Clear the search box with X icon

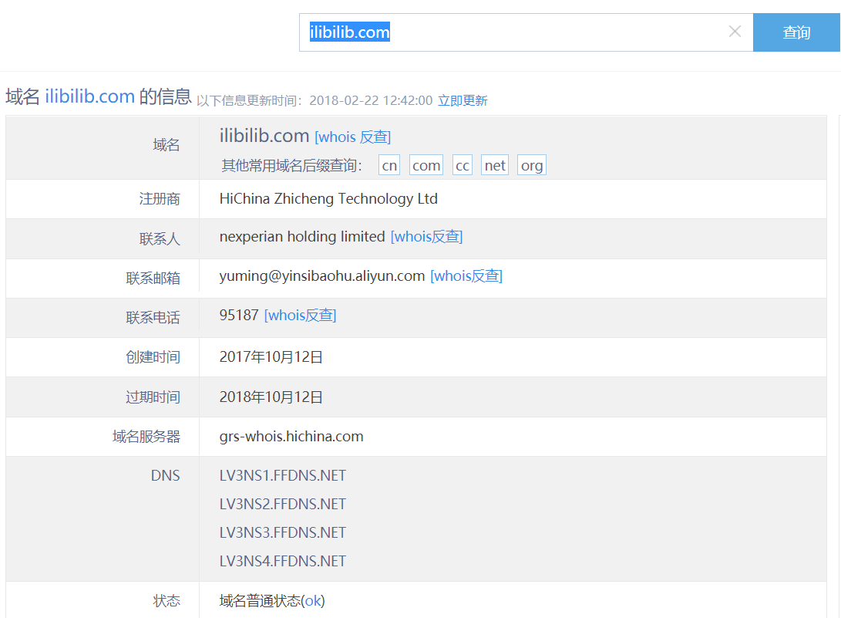[x=735, y=32]
